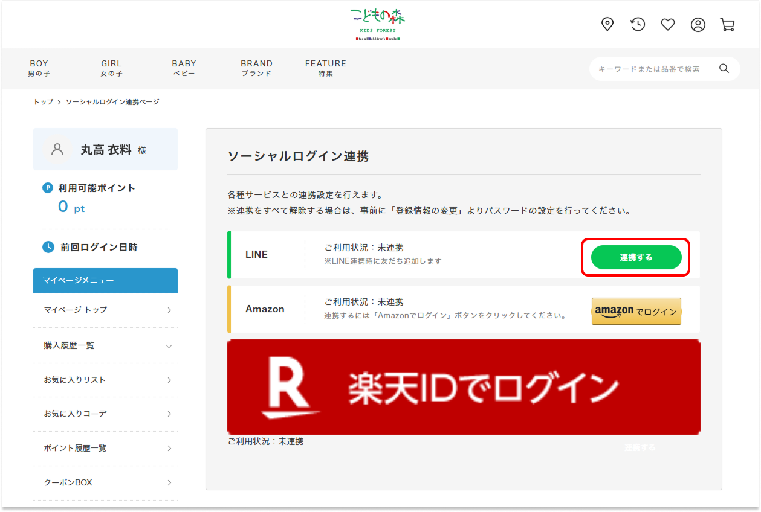The width and height of the screenshot is (761, 512).
Task: Click the 利用可能ポイント label
Action: (x=97, y=188)
